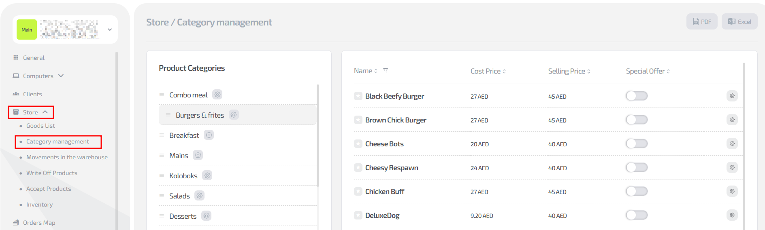Toggle special offer for Cheesy Respawn
This screenshot has height=230, width=765.
pos(637,168)
